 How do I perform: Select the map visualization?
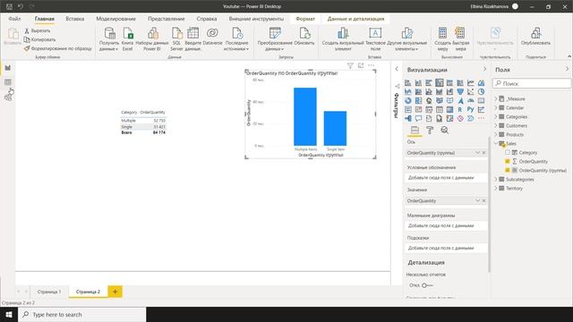click(x=429, y=100)
